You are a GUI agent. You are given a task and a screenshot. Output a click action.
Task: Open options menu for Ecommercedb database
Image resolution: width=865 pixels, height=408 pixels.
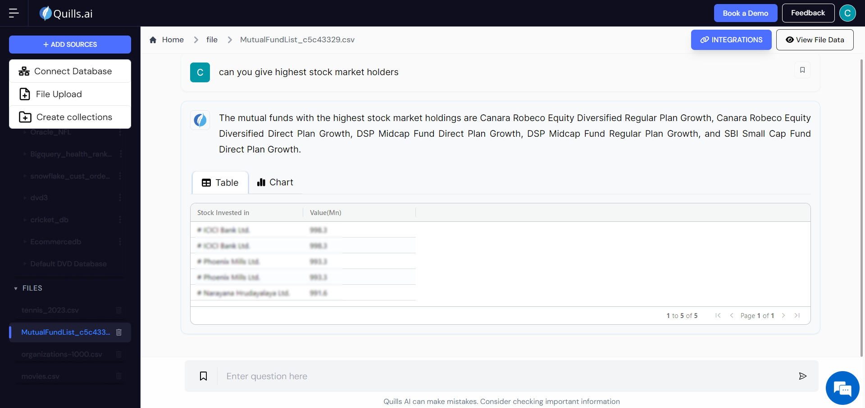point(120,242)
